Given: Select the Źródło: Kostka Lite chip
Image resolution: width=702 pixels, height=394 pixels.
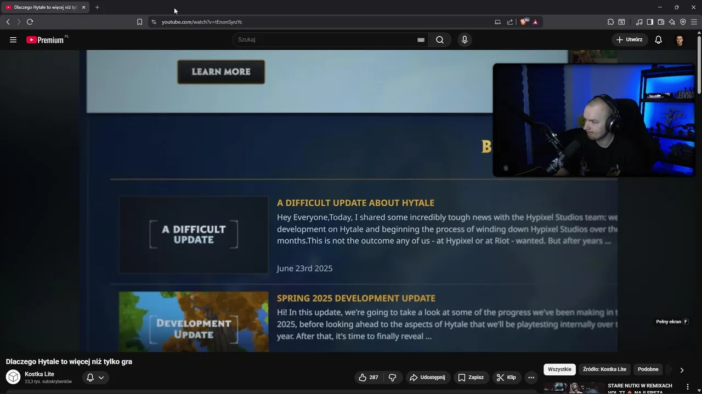Looking at the screenshot, I should click(x=604, y=369).
